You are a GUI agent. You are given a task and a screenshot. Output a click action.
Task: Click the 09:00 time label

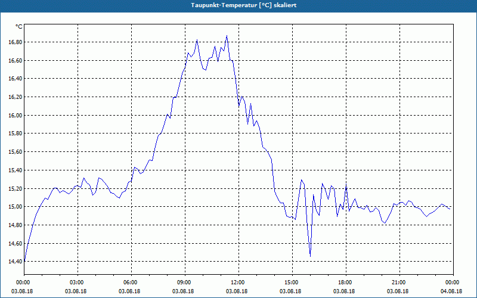click(185, 283)
